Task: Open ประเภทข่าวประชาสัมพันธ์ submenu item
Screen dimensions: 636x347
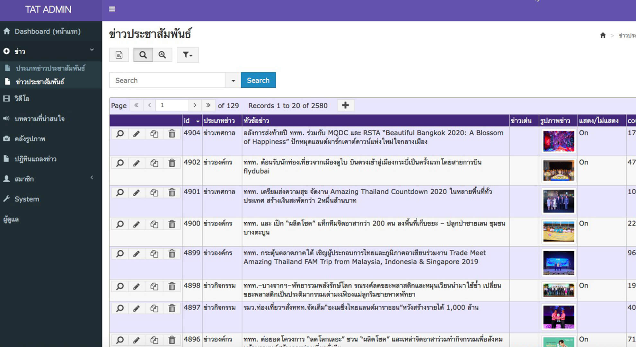Action: [51, 68]
